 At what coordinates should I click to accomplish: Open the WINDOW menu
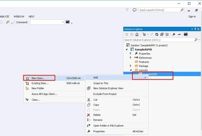click(x=19, y=17)
